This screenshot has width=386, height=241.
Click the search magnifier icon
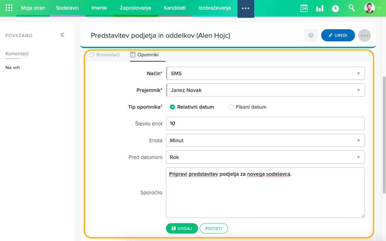point(352,8)
